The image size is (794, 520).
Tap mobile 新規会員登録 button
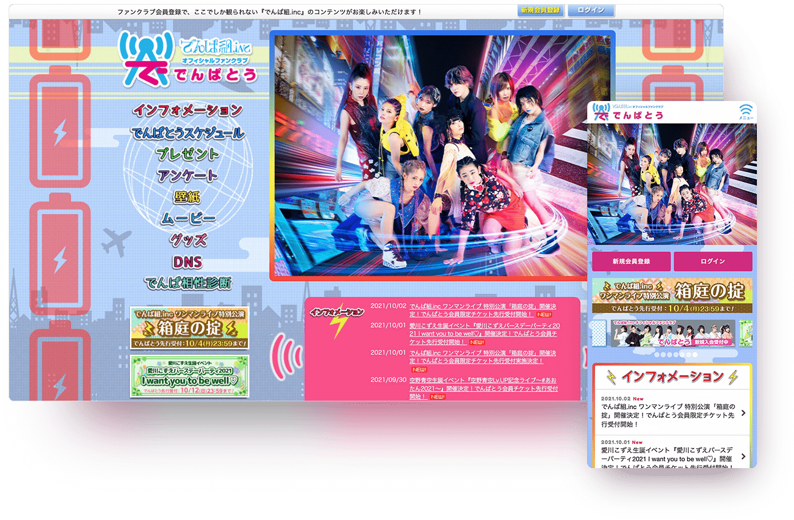click(x=631, y=261)
